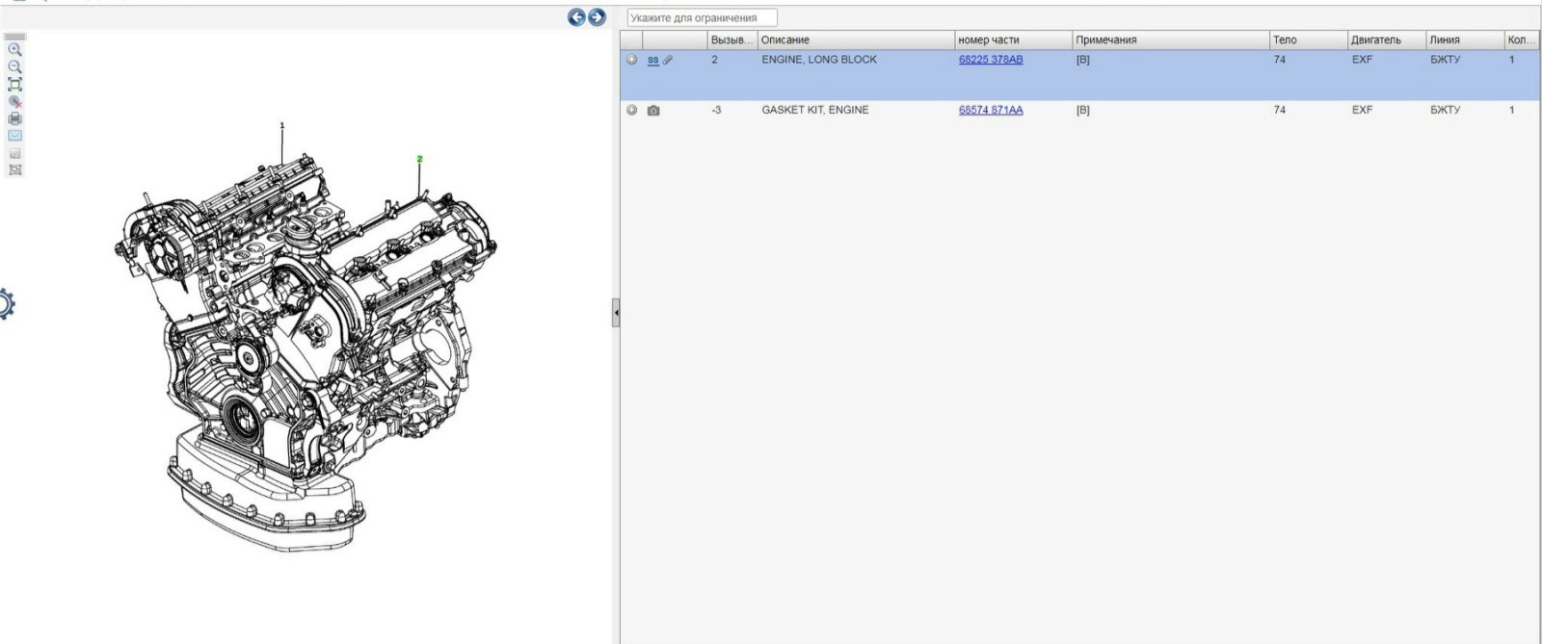Click the paperclip attachment icon in first row
This screenshot has width=1542, height=644.
[x=668, y=60]
